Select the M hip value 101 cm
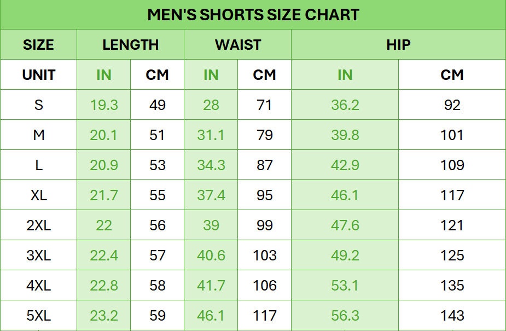The image size is (506, 331). point(452,135)
